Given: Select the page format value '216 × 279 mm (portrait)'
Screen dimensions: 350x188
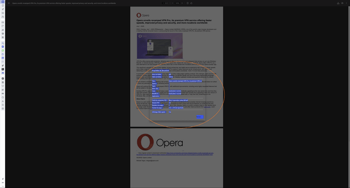Looking at the screenshot, I should click(x=176, y=108).
